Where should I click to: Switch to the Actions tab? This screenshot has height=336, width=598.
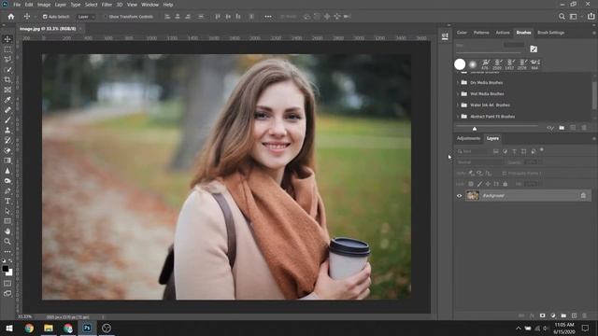pos(503,33)
